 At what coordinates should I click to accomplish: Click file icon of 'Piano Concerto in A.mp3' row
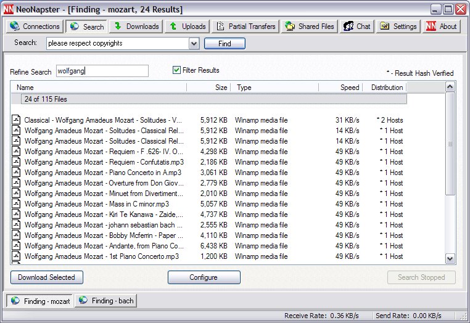pos(16,172)
